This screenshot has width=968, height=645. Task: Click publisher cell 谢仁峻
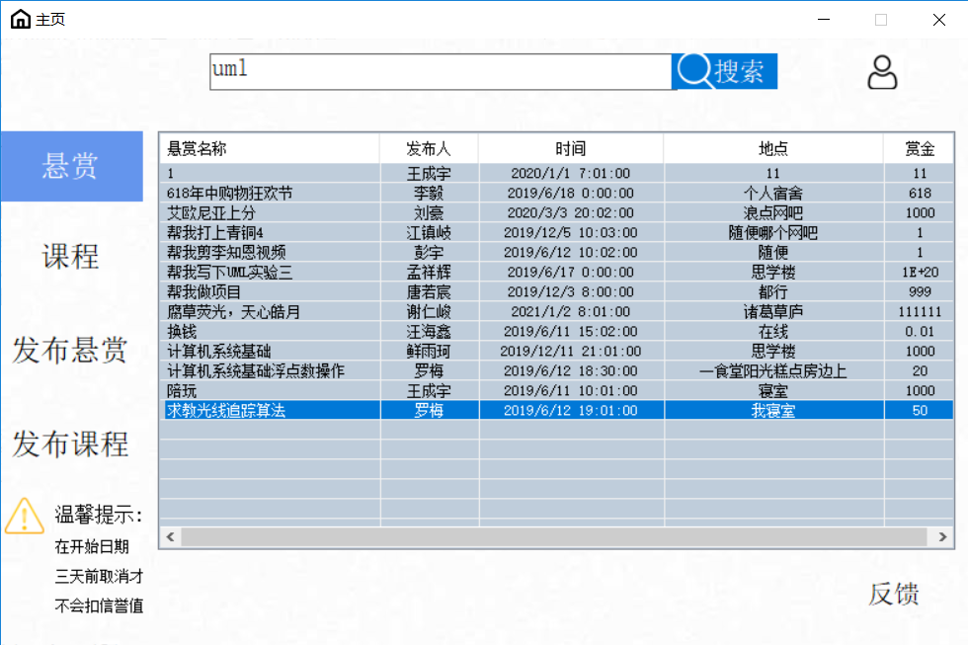coord(429,312)
